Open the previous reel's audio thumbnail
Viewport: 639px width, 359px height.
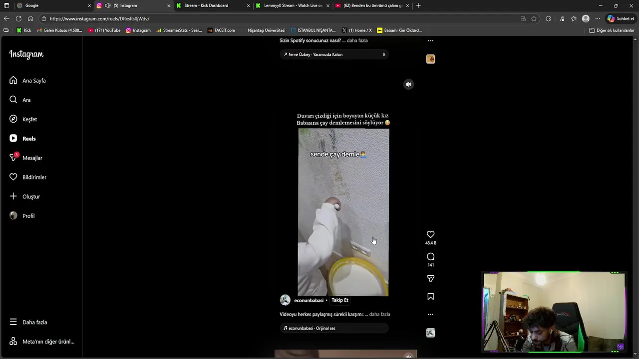430,59
